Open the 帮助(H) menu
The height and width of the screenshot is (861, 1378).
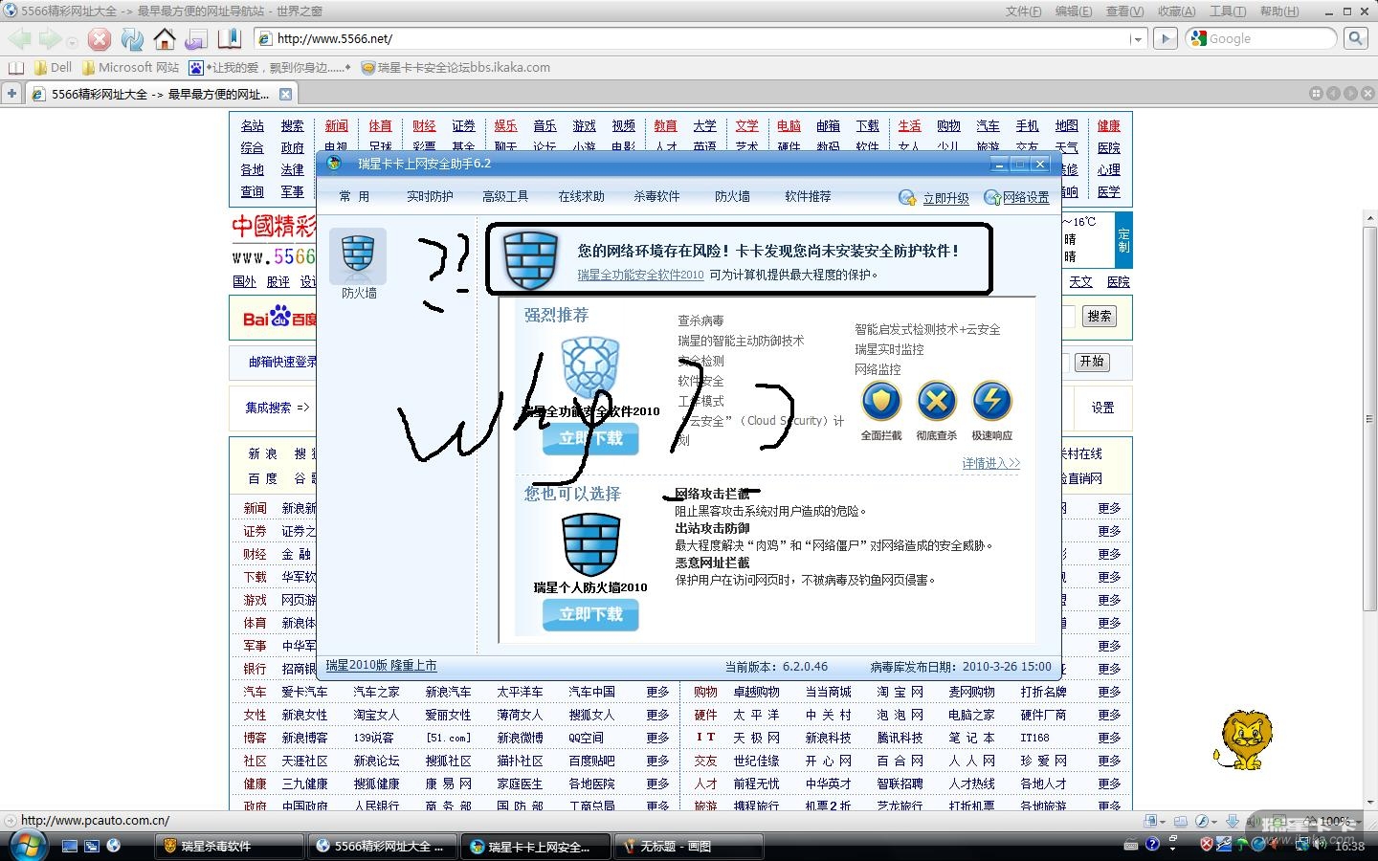(1279, 11)
